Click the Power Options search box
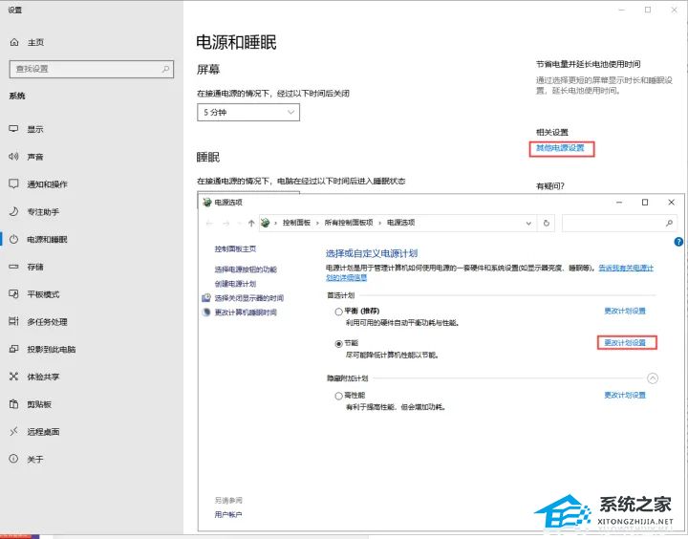This screenshot has height=539, width=688. click(619, 223)
